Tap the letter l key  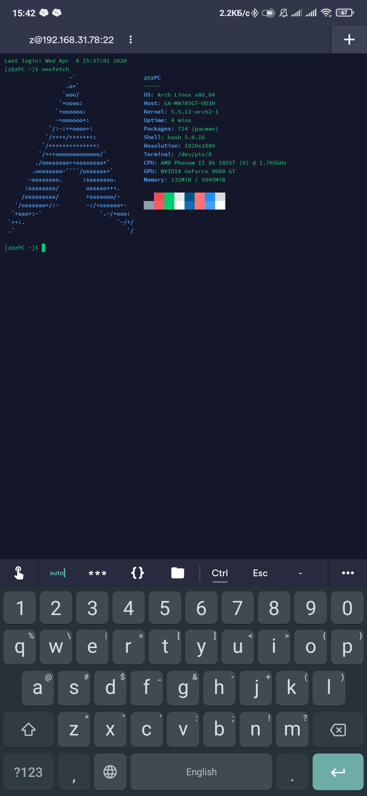(x=329, y=688)
